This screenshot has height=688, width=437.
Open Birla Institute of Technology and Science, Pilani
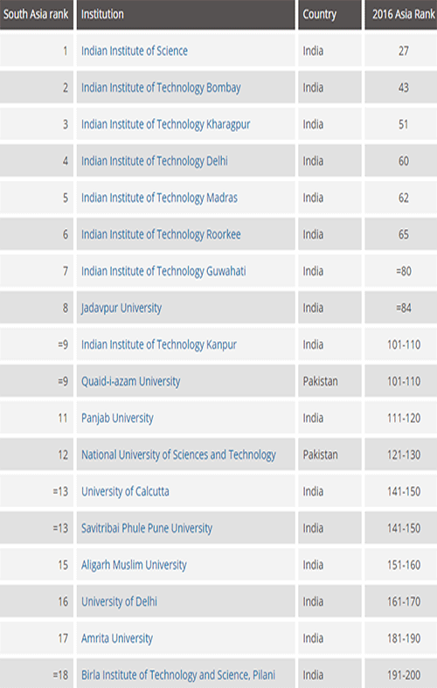[x=178, y=675]
